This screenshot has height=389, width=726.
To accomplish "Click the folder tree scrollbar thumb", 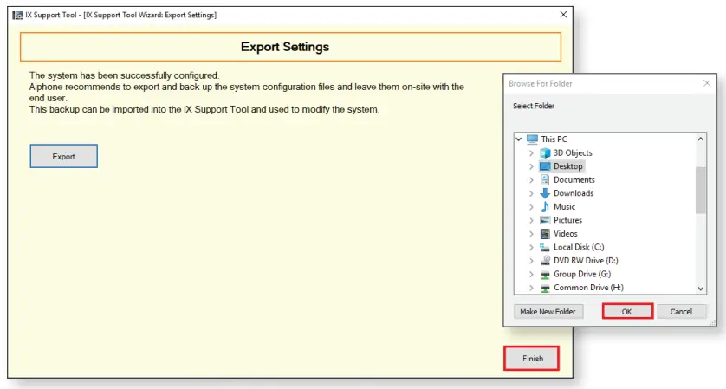I will 701,190.
